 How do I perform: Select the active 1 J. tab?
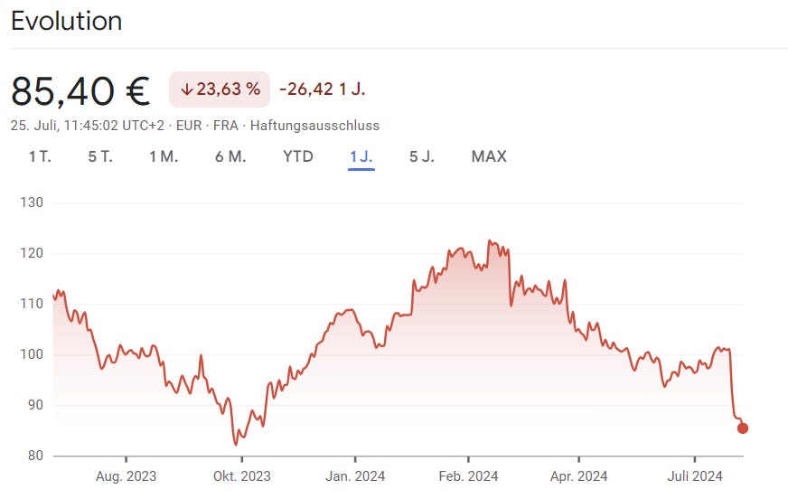click(361, 156)
